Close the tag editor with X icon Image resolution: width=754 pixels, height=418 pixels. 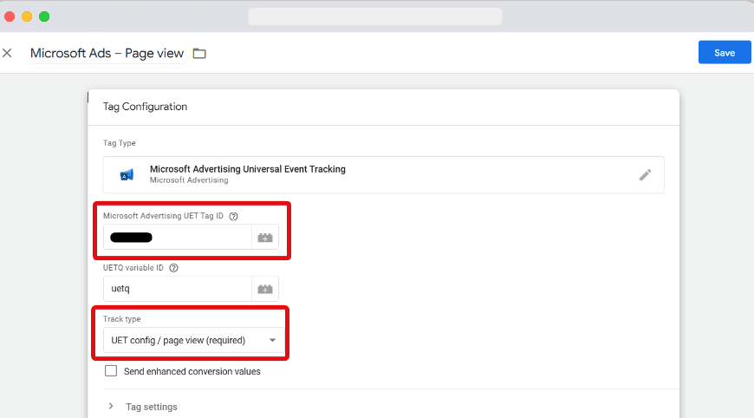pyautogui.click(x=7, y=53)
